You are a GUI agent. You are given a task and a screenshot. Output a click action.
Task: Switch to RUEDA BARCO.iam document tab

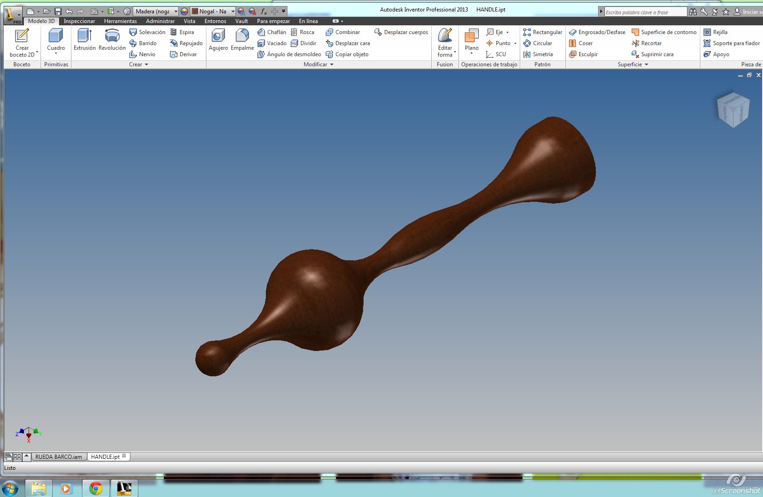coord(59,457)
